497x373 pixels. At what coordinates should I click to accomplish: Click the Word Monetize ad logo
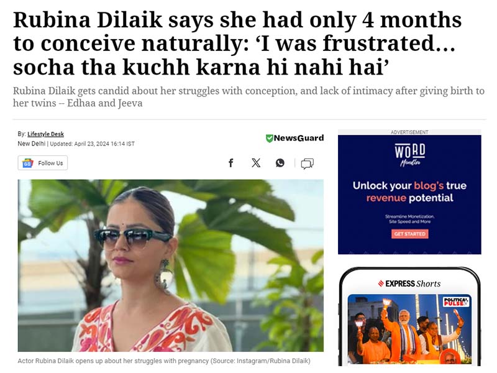pyautogui.click(x=410, y=154)
